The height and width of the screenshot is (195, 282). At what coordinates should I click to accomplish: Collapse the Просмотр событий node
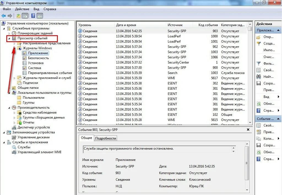coord(9,38)
